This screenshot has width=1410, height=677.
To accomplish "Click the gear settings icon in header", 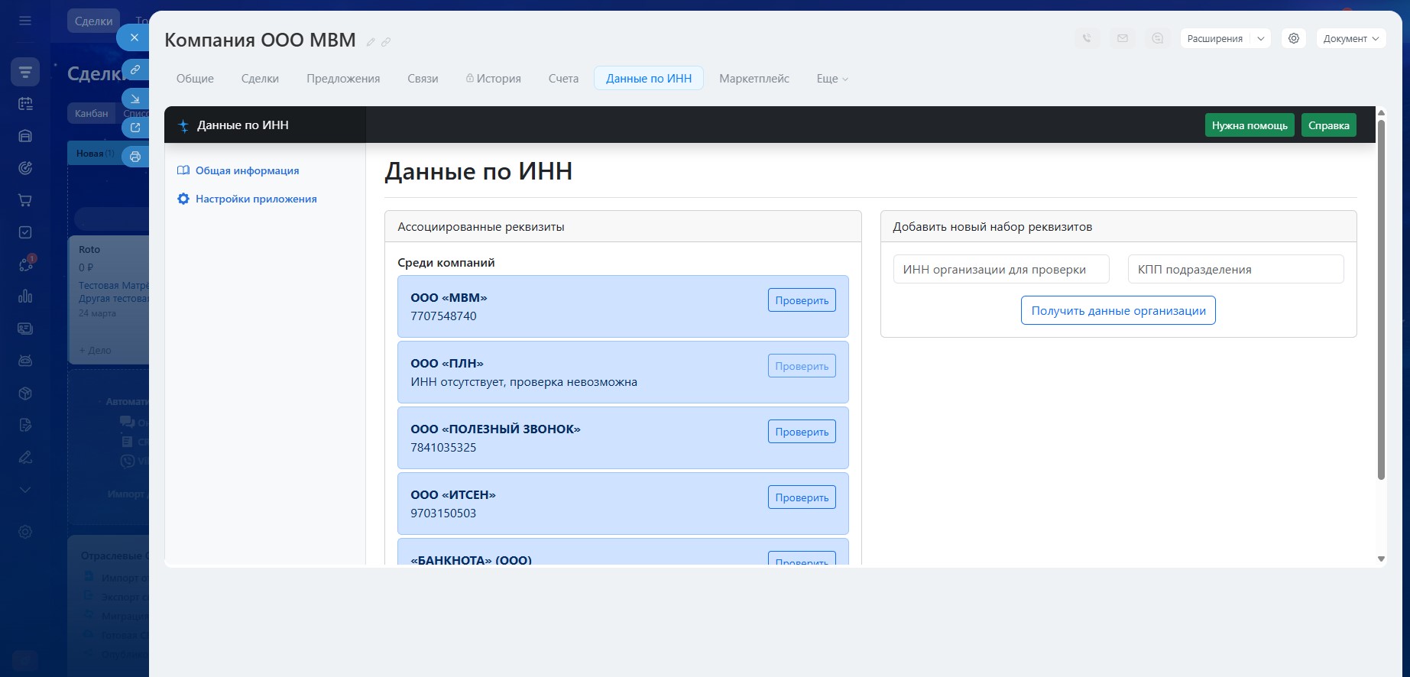I will (x=1293, y=38).
